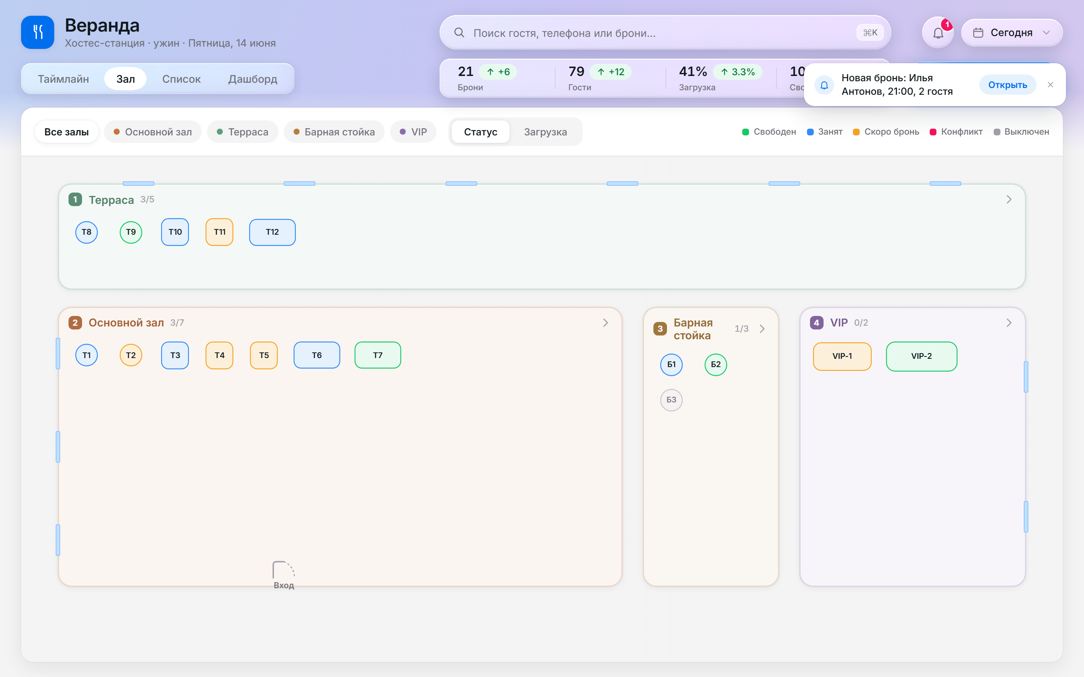The width and height of the screenshot is (1084, 677).
Task: Select disabled bar seat Б3
Action: click(671, 400)
